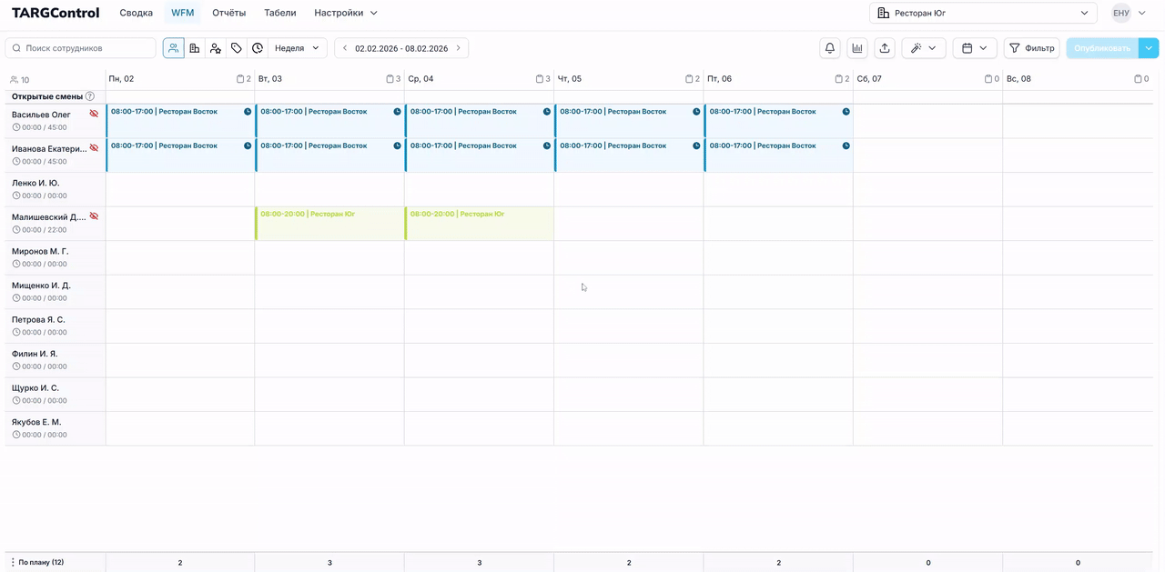Open the bar chart statistics icon
Image resolution: width=1165 pixels, height=572 pixels.
pos(856,48)
